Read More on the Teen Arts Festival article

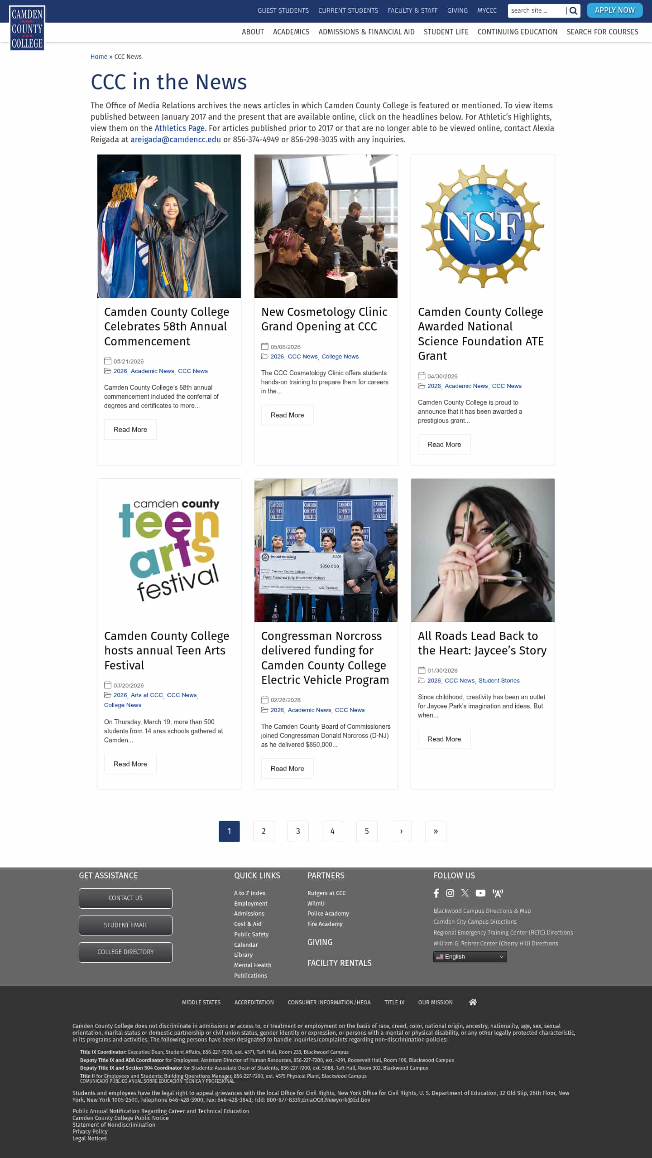130,764
